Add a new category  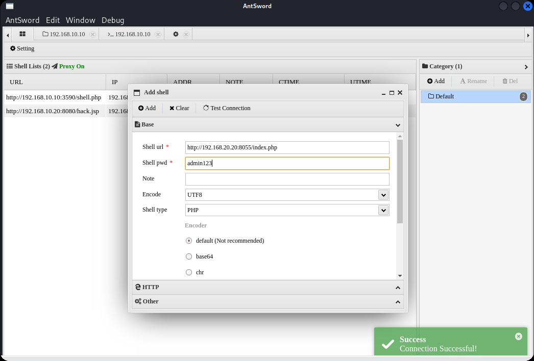(x=436, y=81)
